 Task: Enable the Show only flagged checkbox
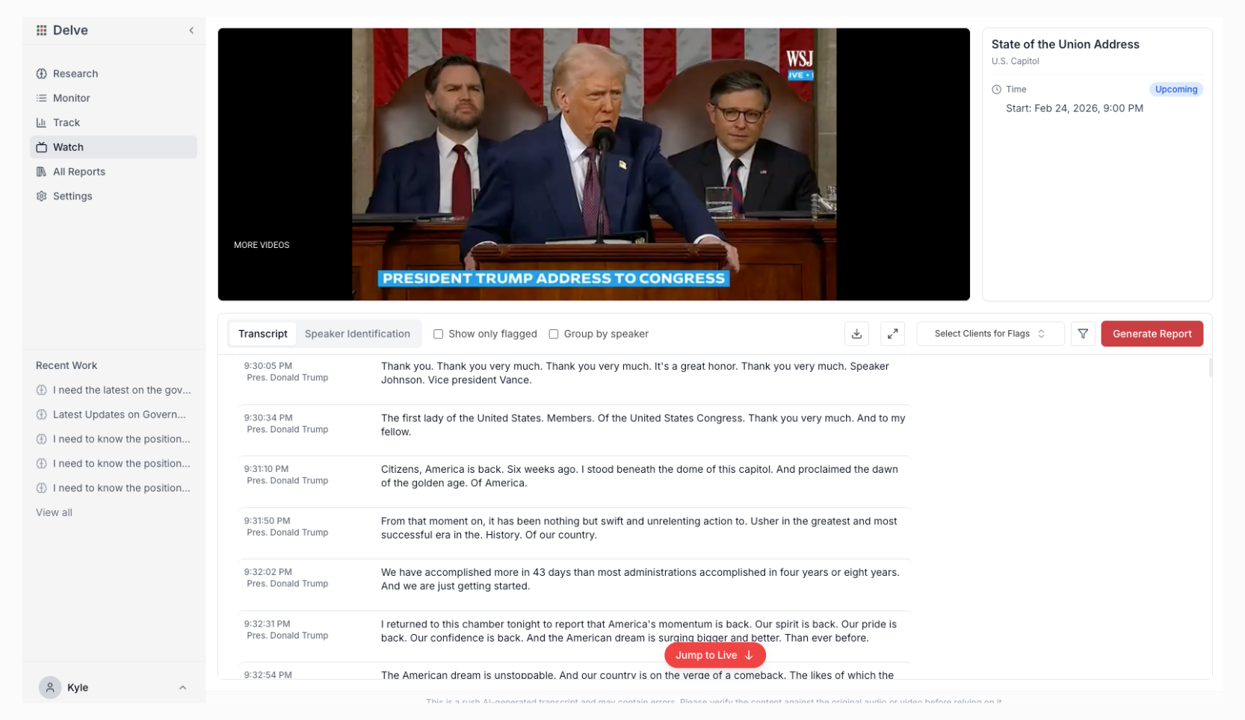[439, 335]
